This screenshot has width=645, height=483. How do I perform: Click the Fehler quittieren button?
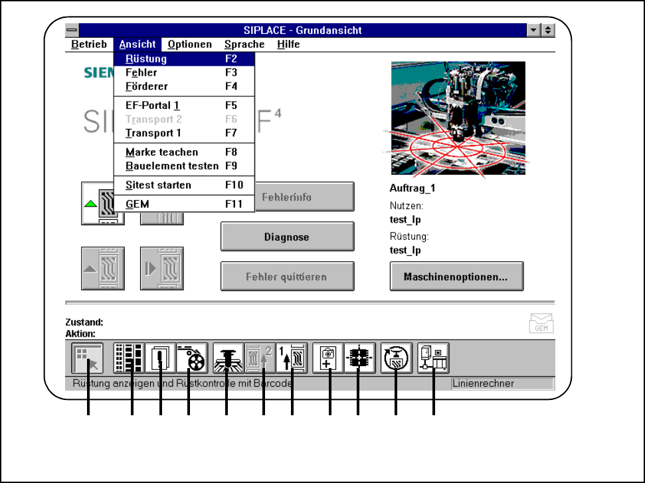(x=287, y=276)
